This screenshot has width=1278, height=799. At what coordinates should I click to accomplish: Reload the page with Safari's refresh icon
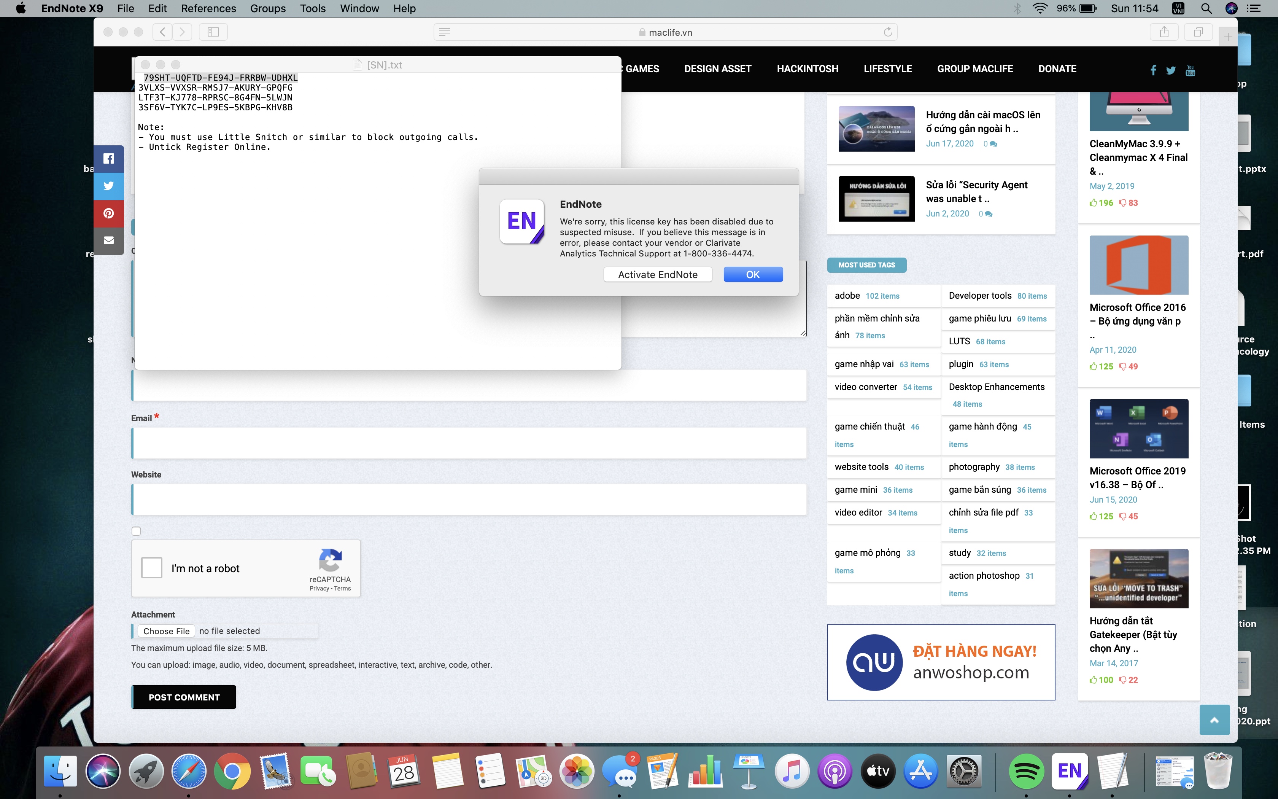point(888,32)
